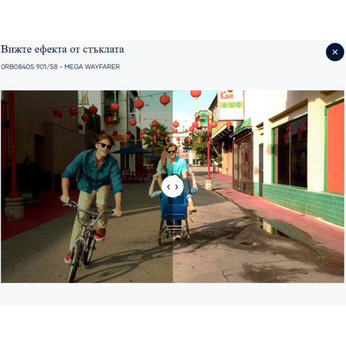Image resolution: width=346 pixels, height=346 pixels.
Task: Click the white backdrop above the popup
Action: pos(173,20)
